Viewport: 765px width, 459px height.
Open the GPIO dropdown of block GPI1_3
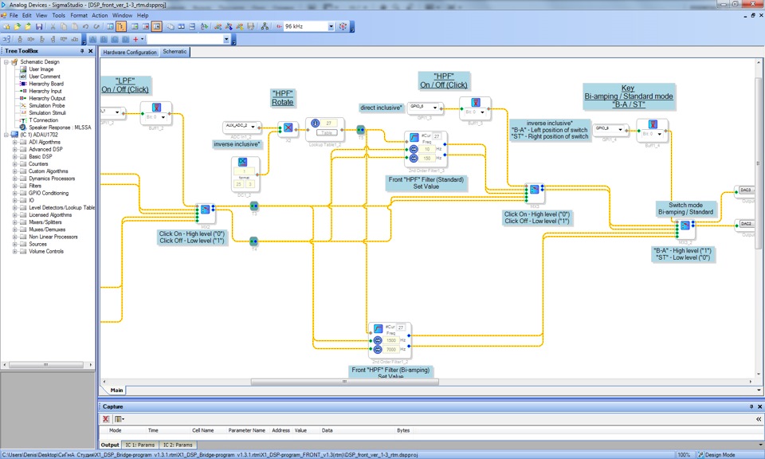435,108
